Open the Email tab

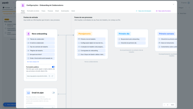[x=57, y=11]
